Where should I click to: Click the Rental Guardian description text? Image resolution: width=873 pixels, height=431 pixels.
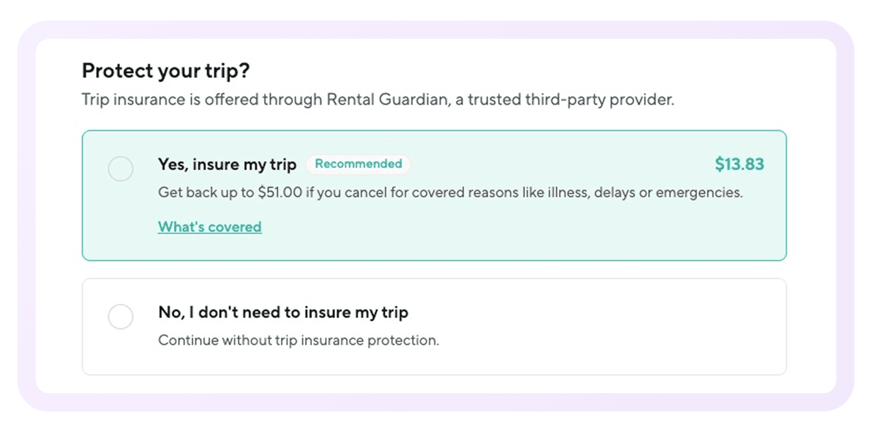tap(378, 100)
